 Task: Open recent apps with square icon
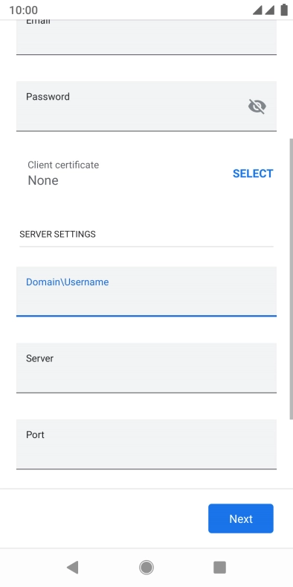point(220,568)
